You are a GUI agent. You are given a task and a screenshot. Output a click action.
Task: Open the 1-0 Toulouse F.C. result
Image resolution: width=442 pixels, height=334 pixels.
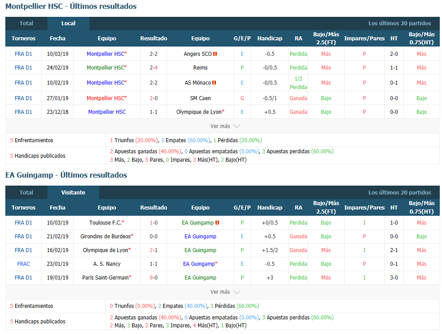click(x=154, y=222)
